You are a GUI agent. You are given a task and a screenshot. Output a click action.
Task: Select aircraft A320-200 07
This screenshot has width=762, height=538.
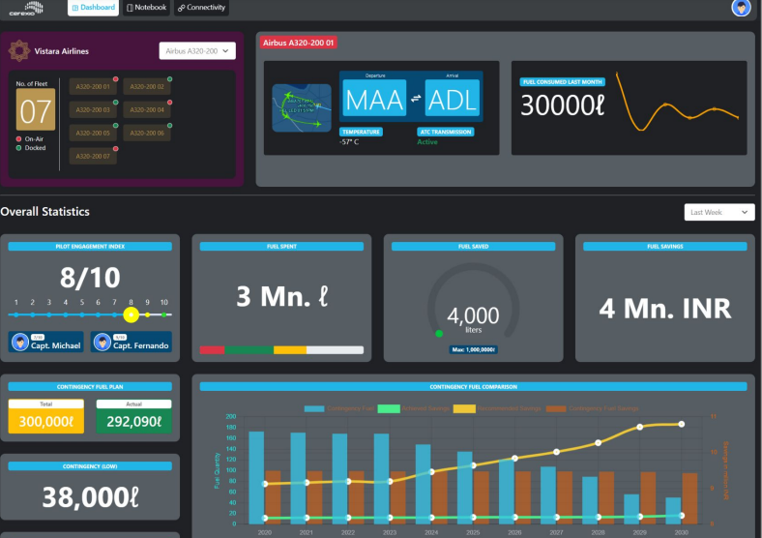coord(93,156)
